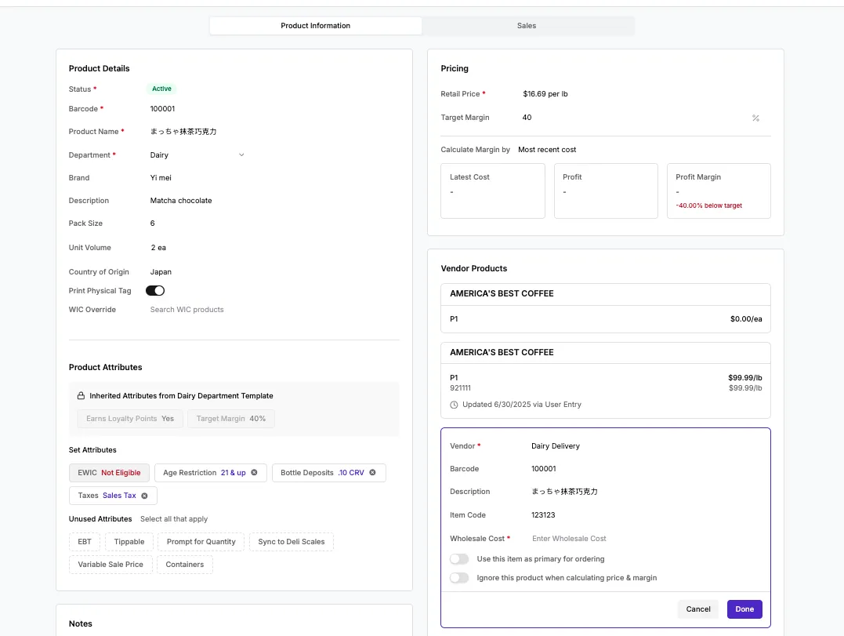Enable Ignore this product when calculating margin
Screen dimensions: 844x636
click(x=459, y=578)
